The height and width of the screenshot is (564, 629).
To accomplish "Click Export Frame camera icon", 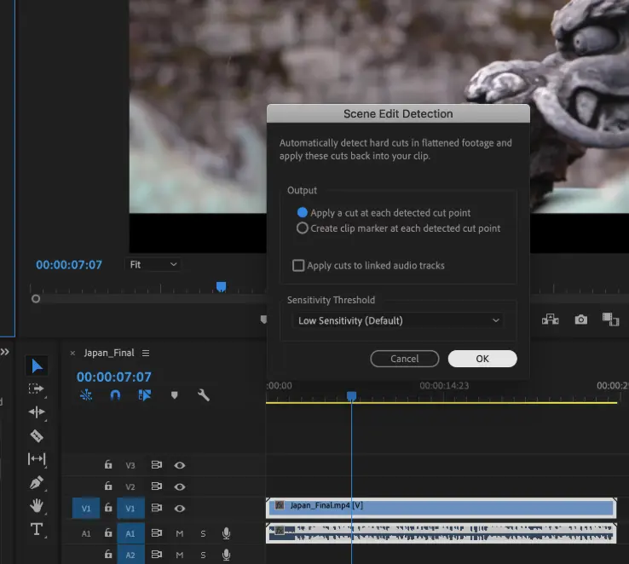I will 581,319.
